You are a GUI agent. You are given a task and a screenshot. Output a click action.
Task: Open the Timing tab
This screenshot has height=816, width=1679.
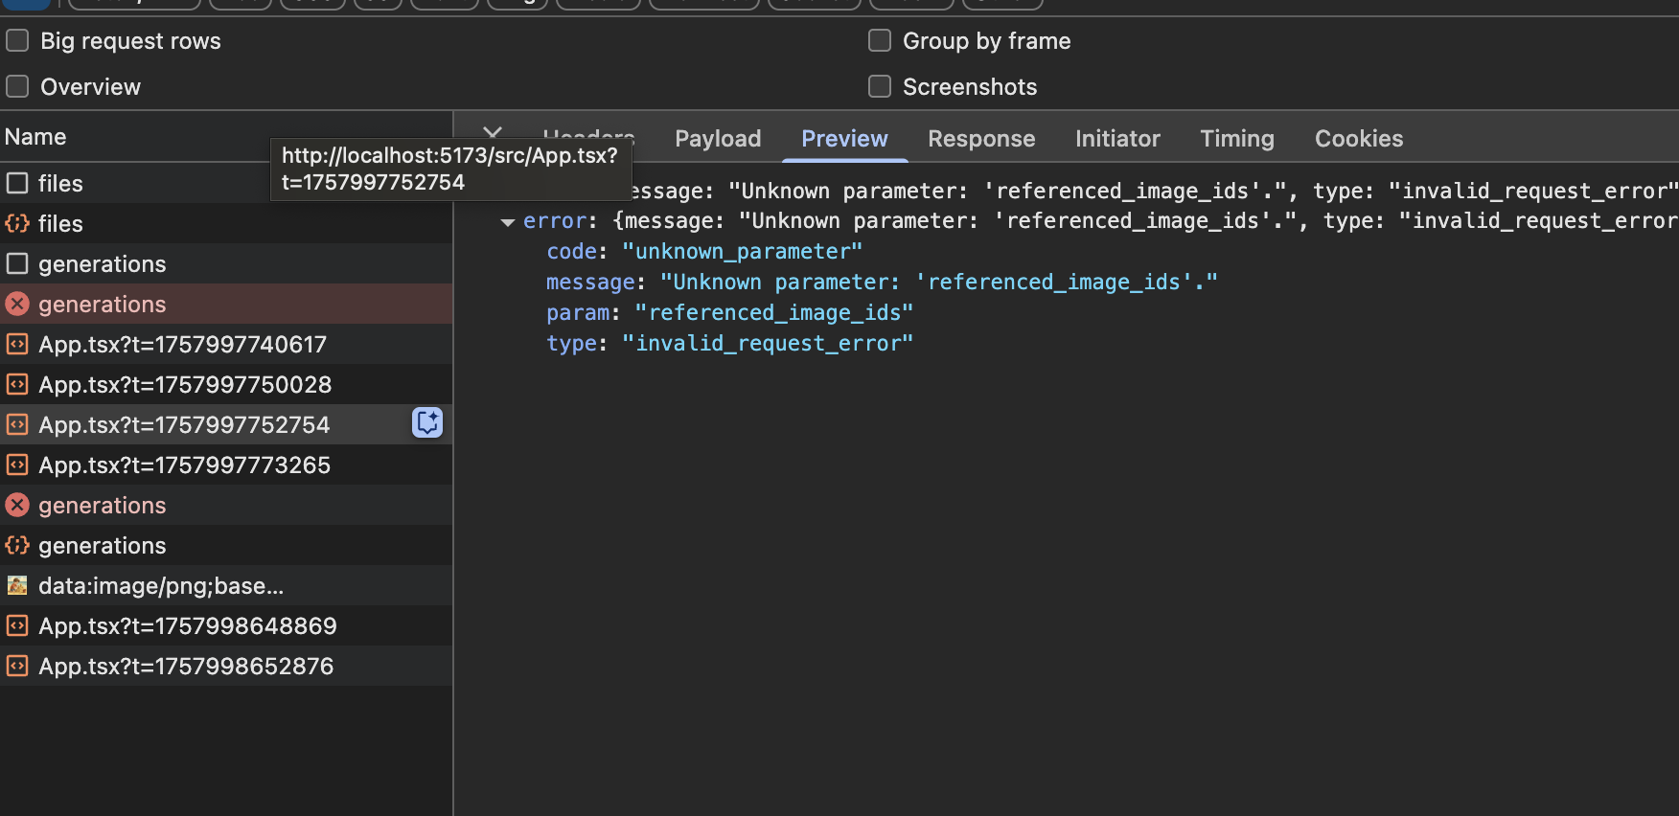(x=1237, y=139)
